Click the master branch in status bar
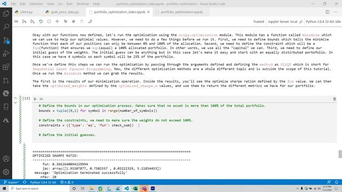Viewport: 342px width, 192px height. coord(11,182)
